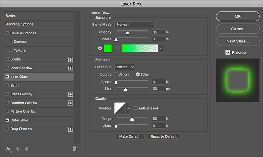Enable the Inner Shadow checkbox
Screen dimensions: 263x157
click(x=7, y=68)
